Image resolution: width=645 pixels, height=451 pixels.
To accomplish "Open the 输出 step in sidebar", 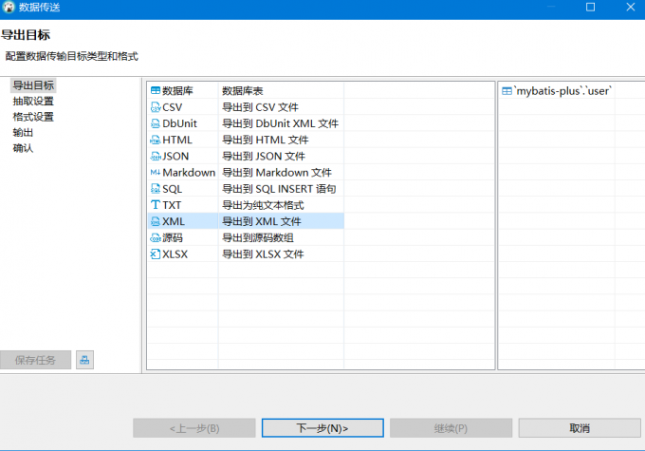I will tap(23, 133).
